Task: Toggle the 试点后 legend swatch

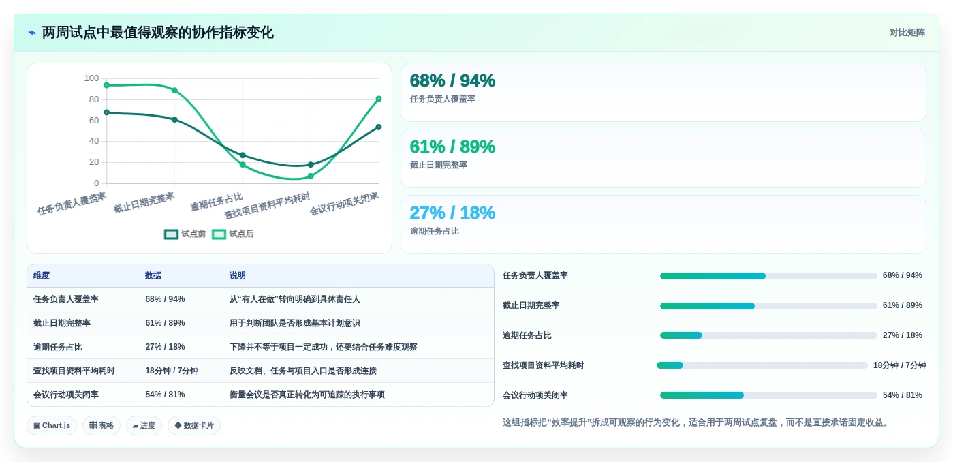Action: click(x=219, y=234)
